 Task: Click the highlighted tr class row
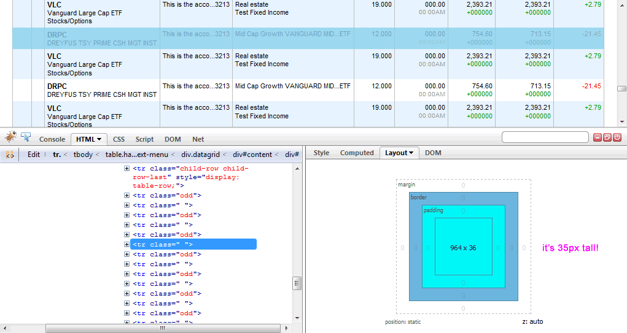coord(193,244)
